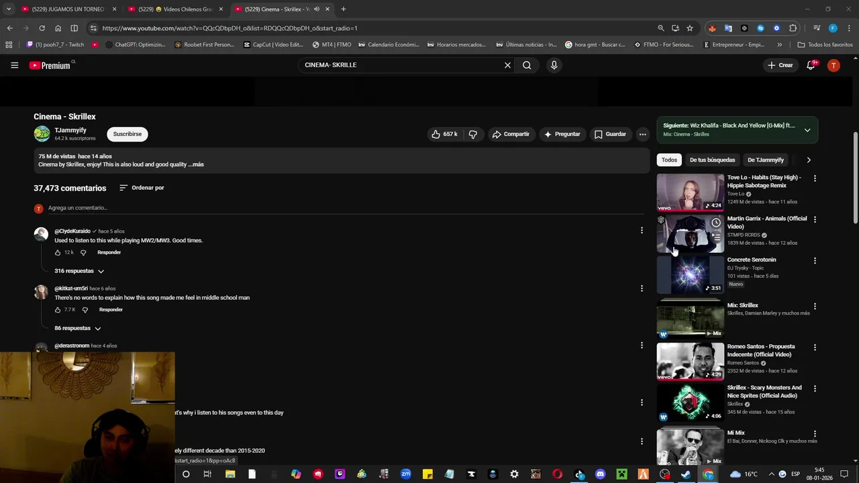The image size is (859, 483).
Task: Open the Chrome extensions puzzle icon
Action: (x=793, y=28)
